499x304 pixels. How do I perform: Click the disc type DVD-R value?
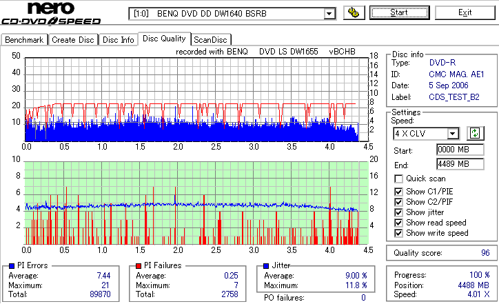(442, 63)
